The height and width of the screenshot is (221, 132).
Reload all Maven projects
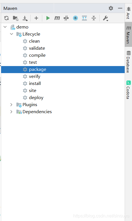click(6, 18)
